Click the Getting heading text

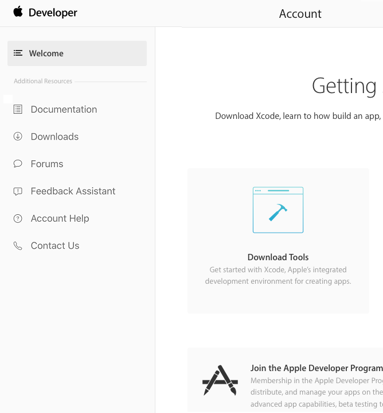(344, 86)
